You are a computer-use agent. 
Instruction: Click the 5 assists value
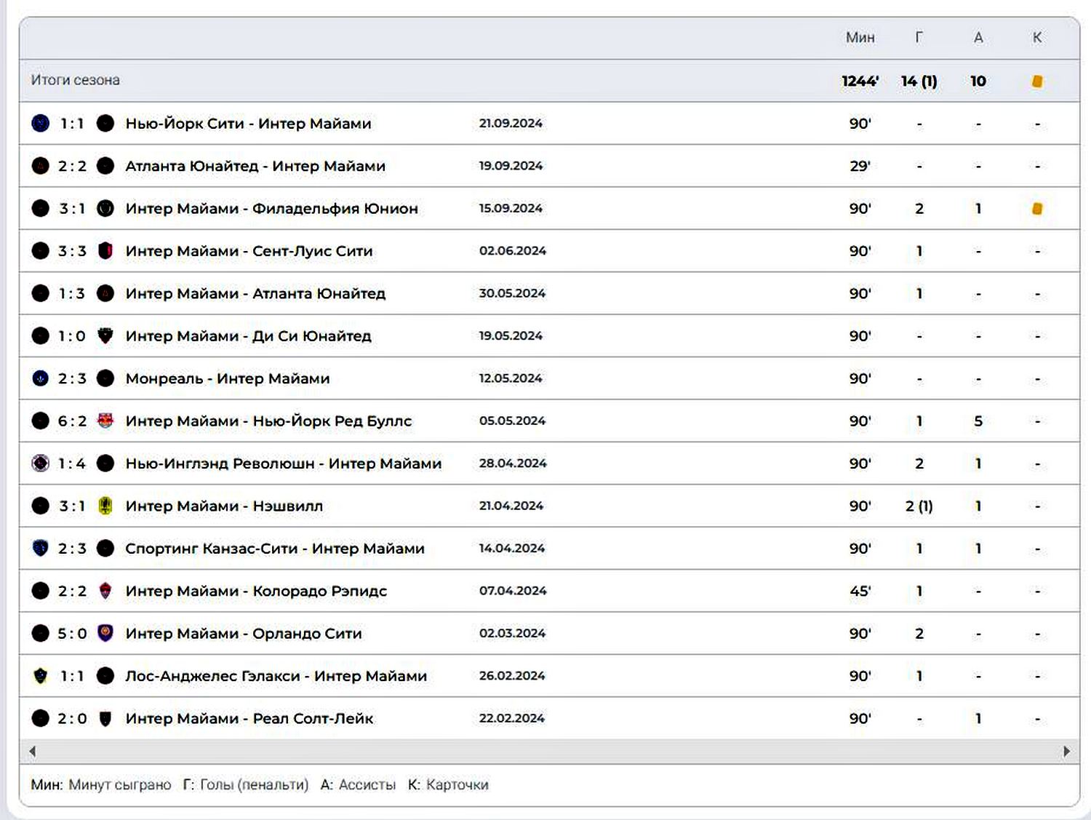coord(978,421)
